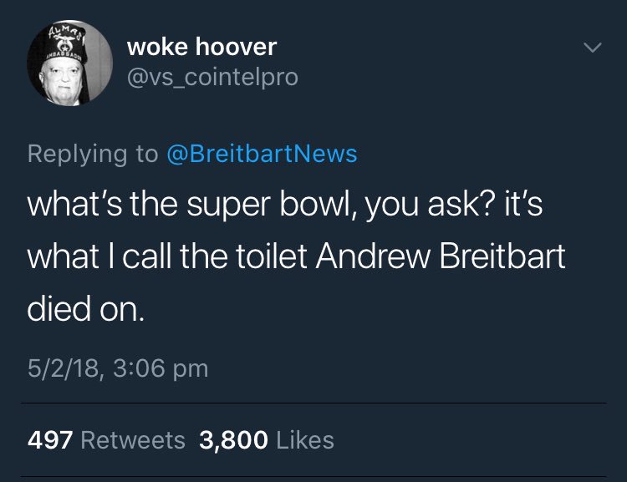The height and width of the screenshot is (482, 627).
Task: Expand the tweet options chevron
Action: (592, 48)
